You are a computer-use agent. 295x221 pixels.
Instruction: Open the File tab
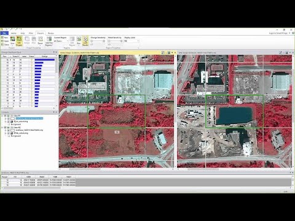click(x=4, y=33)
